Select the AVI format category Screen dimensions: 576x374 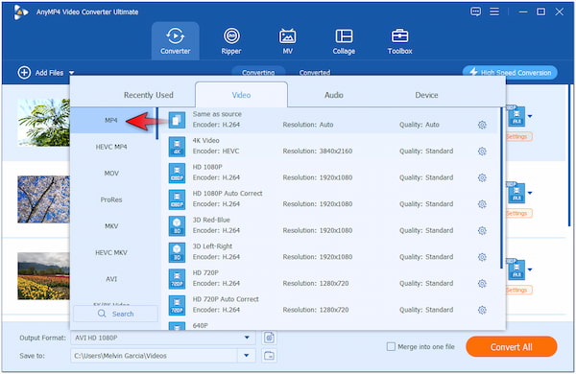111,279
